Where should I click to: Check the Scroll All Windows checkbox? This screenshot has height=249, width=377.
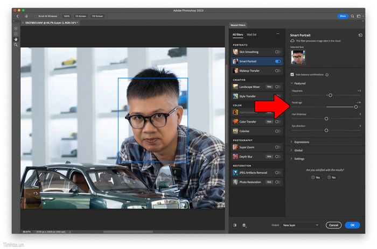[x=36, y=16]
